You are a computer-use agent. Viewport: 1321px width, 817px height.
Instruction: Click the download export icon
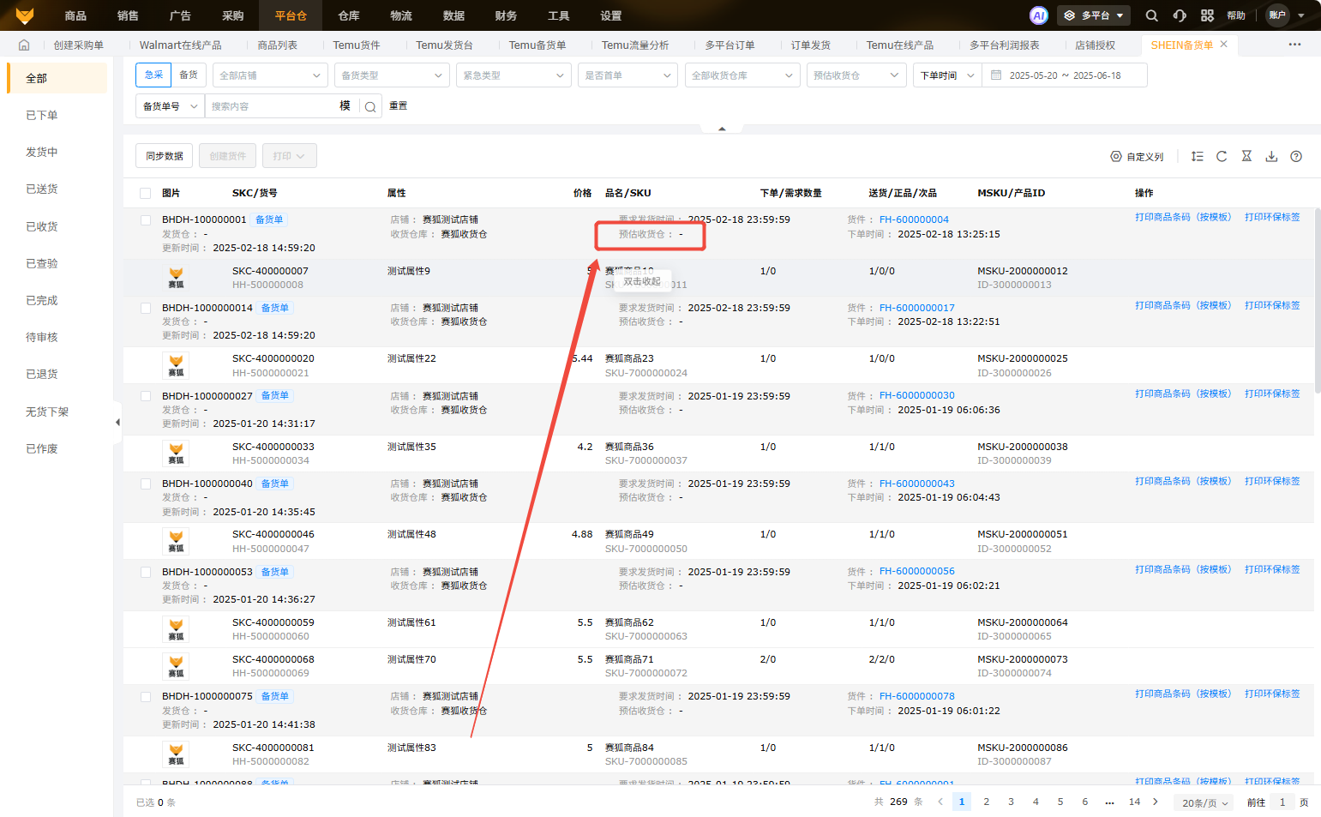[1271, 156]
